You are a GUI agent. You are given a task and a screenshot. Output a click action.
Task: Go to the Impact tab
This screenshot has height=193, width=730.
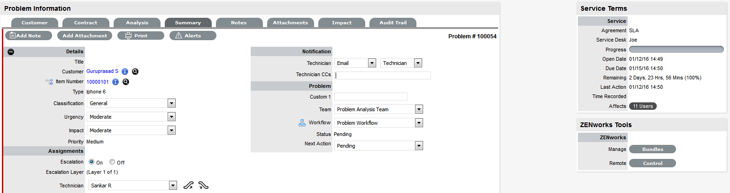click(x=342, y=22)
